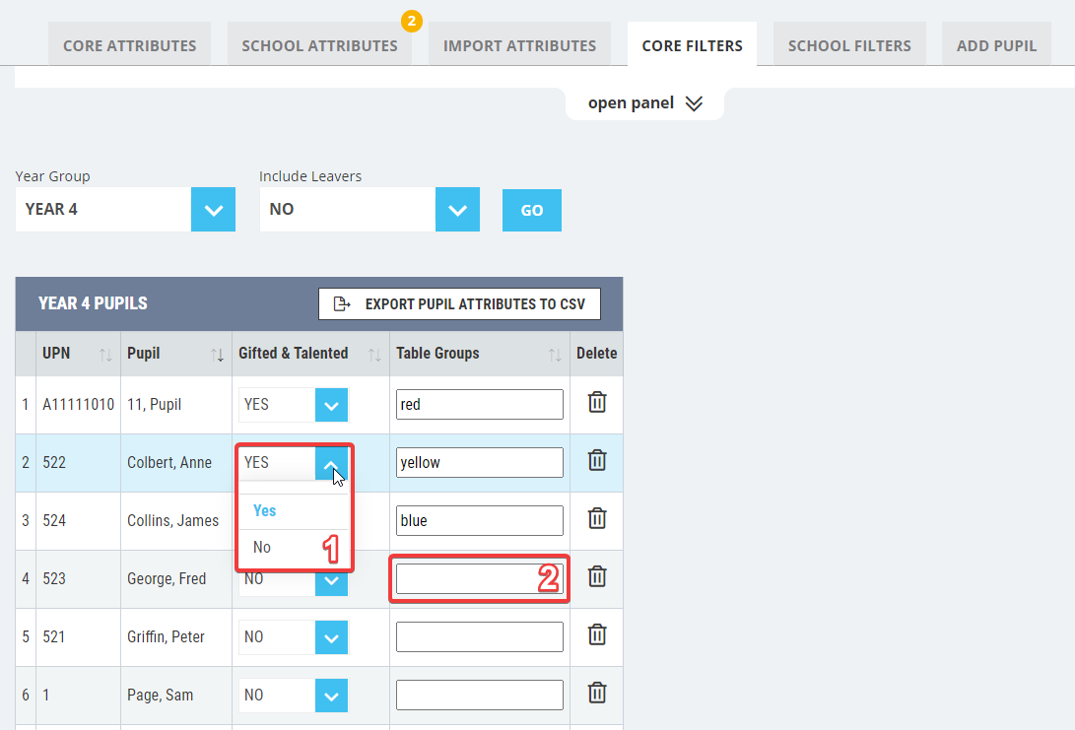Image resolution: width=1075 pixels, height=730 pixels.
Task: Delete Colbert, Anne using trash icon
Action: point(597,461)
